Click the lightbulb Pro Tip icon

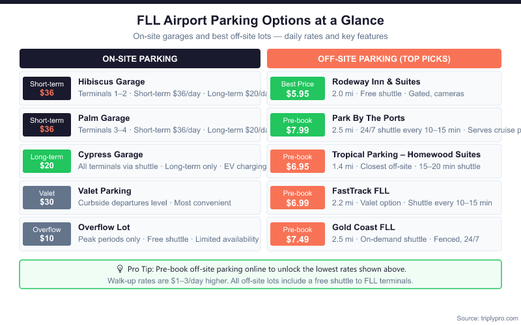click(120, 269)
